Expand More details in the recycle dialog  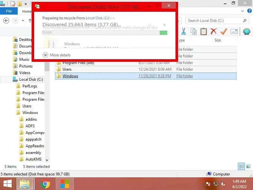[57, 55]
